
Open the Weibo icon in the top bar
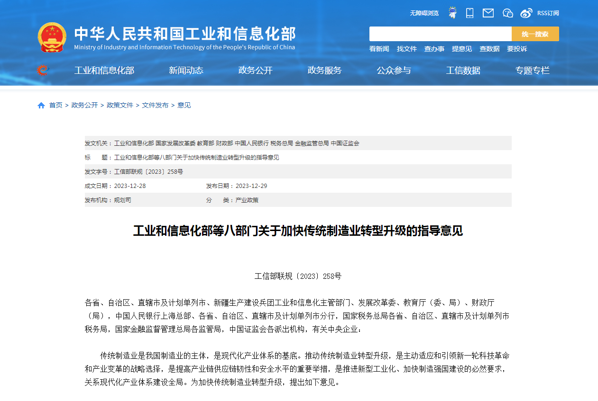tap(525, 13)
